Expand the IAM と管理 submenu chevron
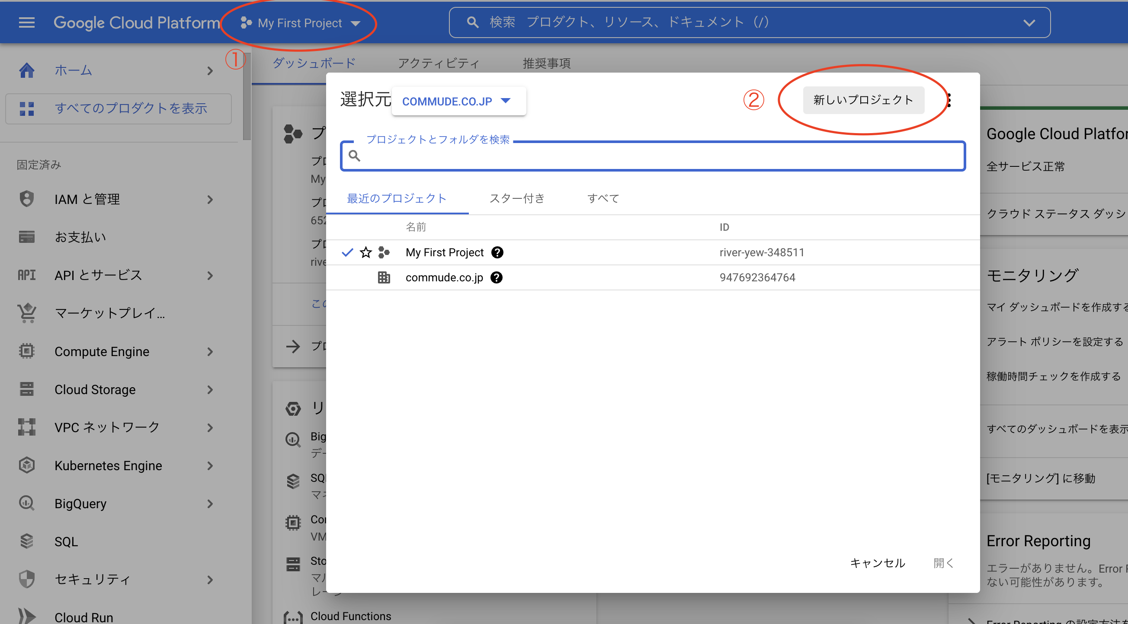This screenshot has height=624, width=1128. 210,199
